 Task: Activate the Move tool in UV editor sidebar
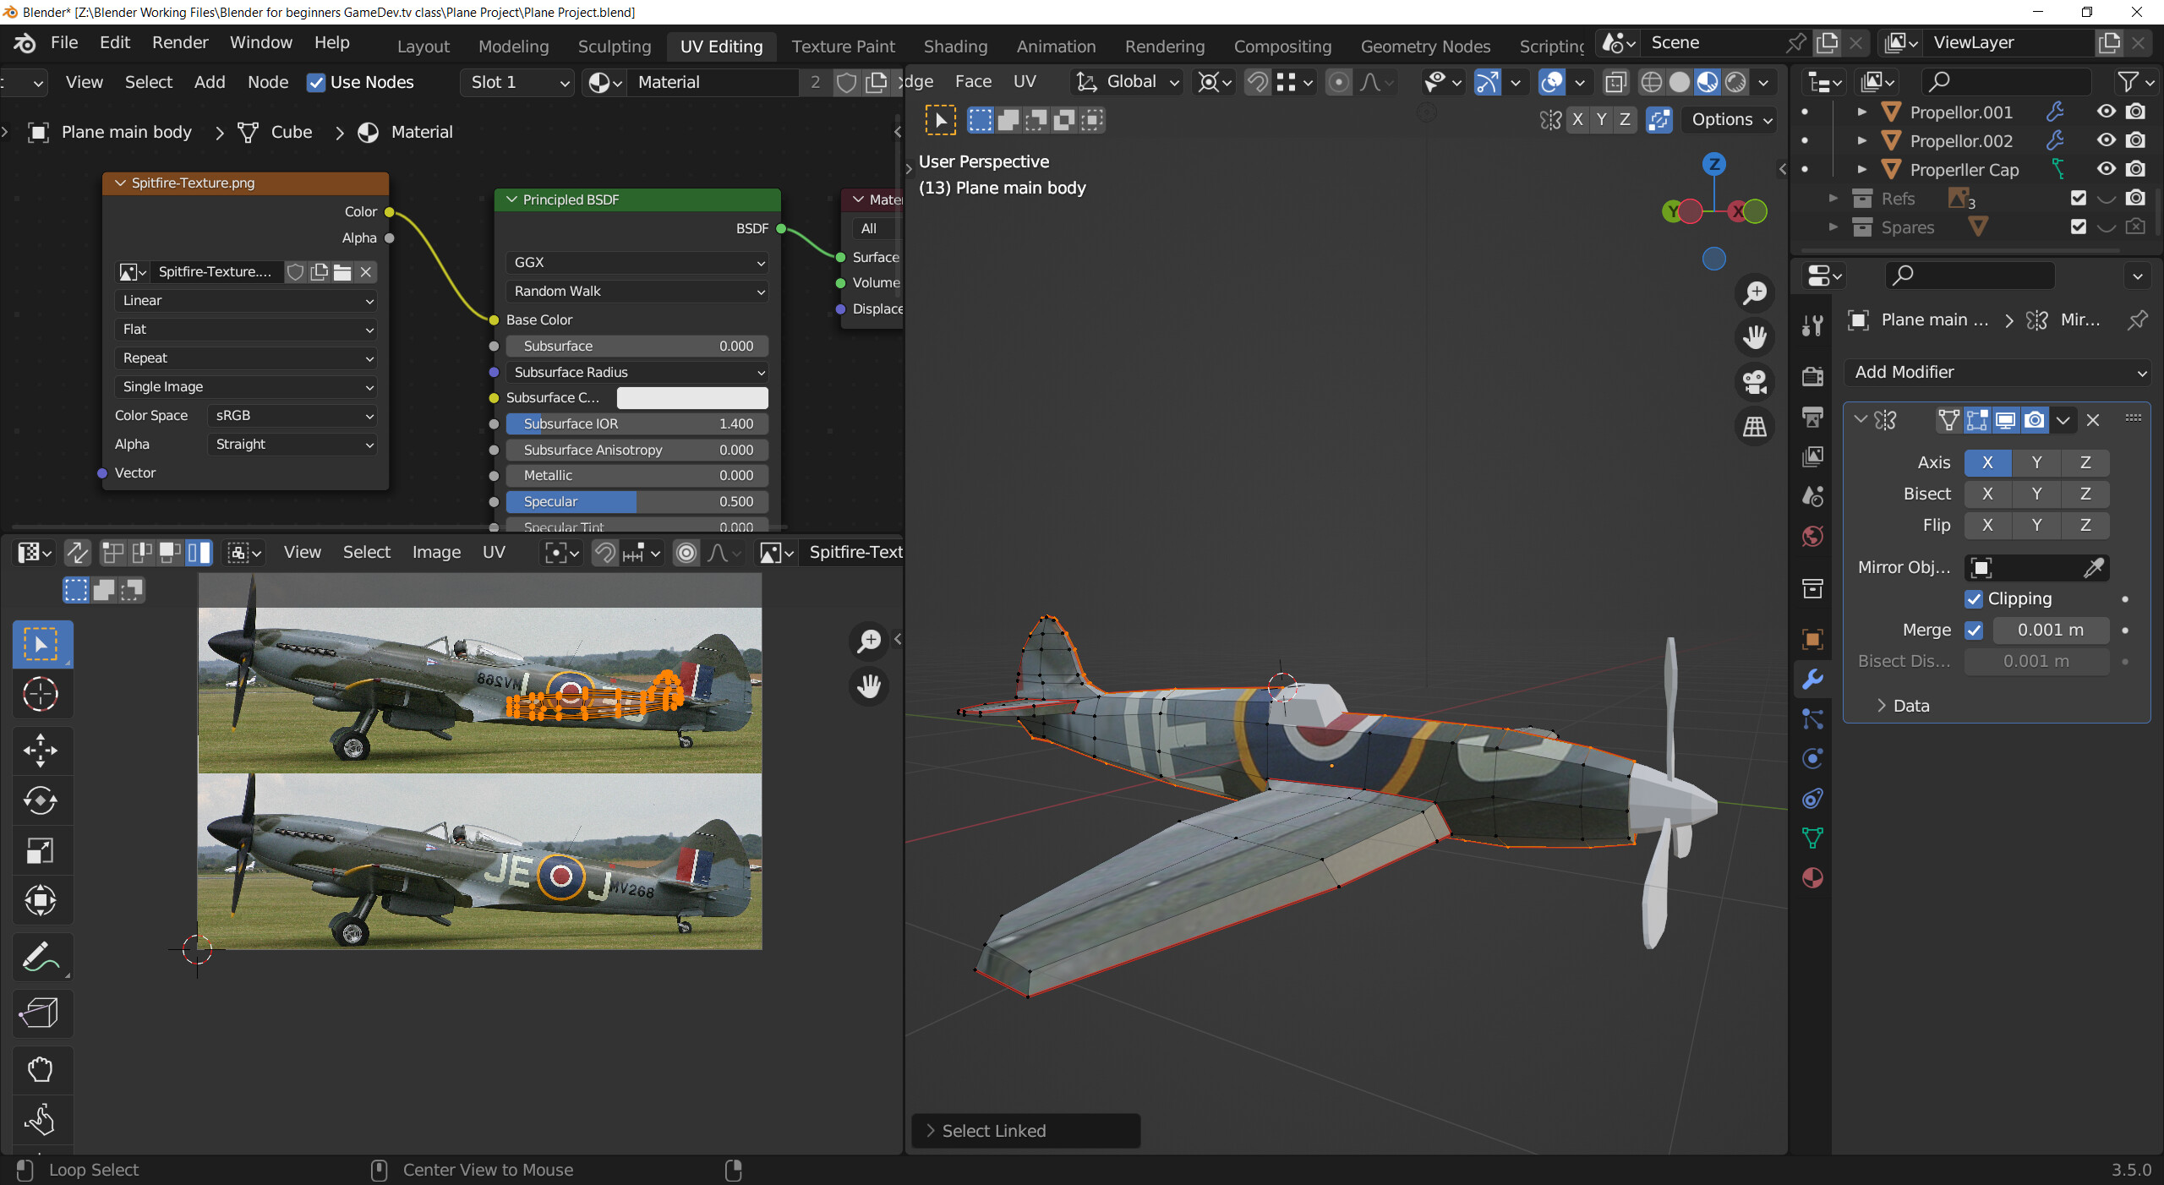coord(41,751)
